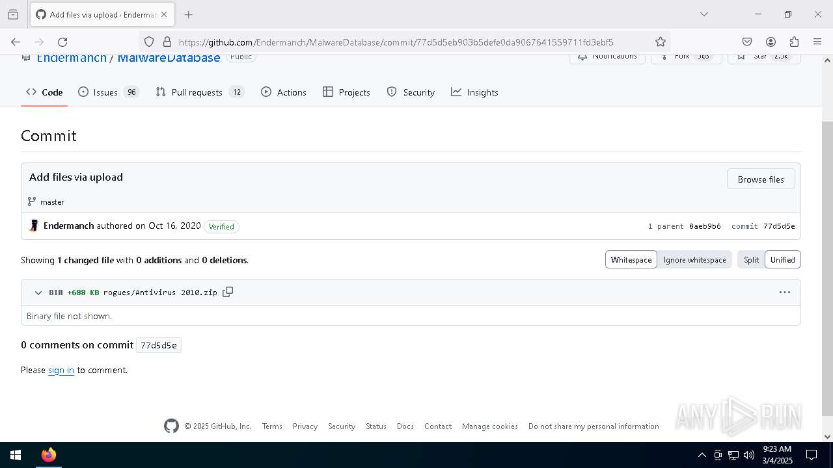The height and width of the screenshot is (468, 833).
Task: Reload the current page
Action: coord(62,42)
